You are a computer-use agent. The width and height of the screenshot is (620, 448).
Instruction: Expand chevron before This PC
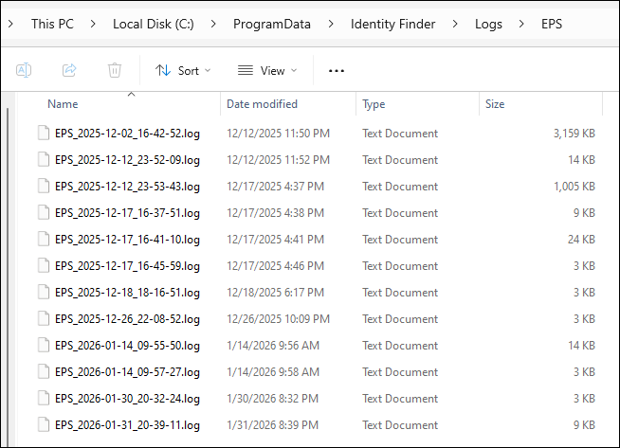tap(10, 24)
